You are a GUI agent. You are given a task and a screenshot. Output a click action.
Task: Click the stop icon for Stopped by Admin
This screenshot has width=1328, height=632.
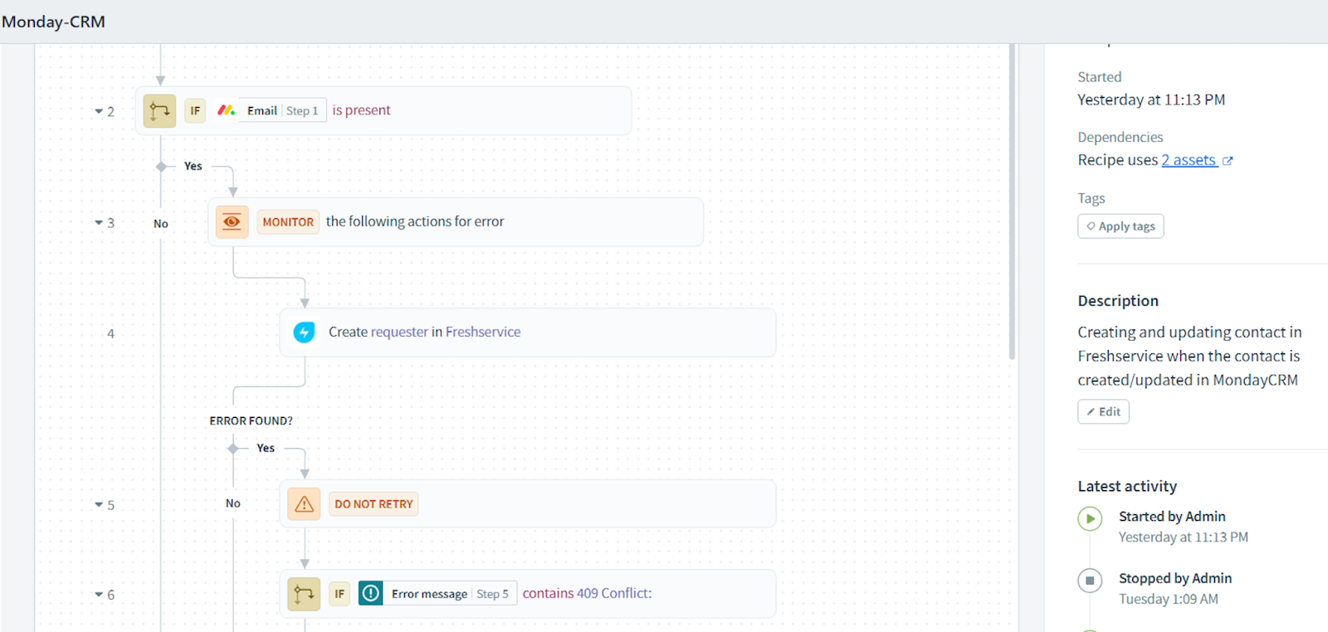coord(1090,581)
